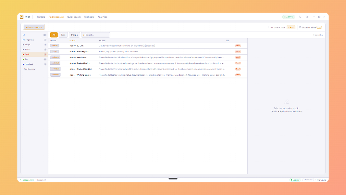The height and width of the screenshot is (195, 346).
Task: Click the Admin category color dot
Action: pos(23,50)
